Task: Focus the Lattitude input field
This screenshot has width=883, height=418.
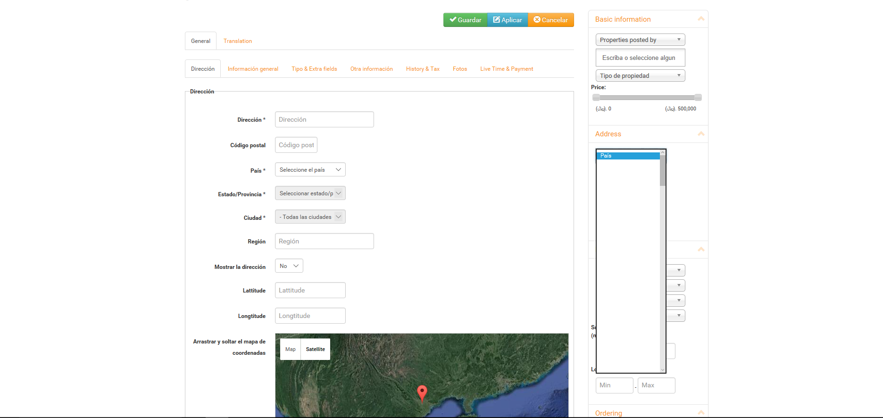Action: click(x=310, y=290)
